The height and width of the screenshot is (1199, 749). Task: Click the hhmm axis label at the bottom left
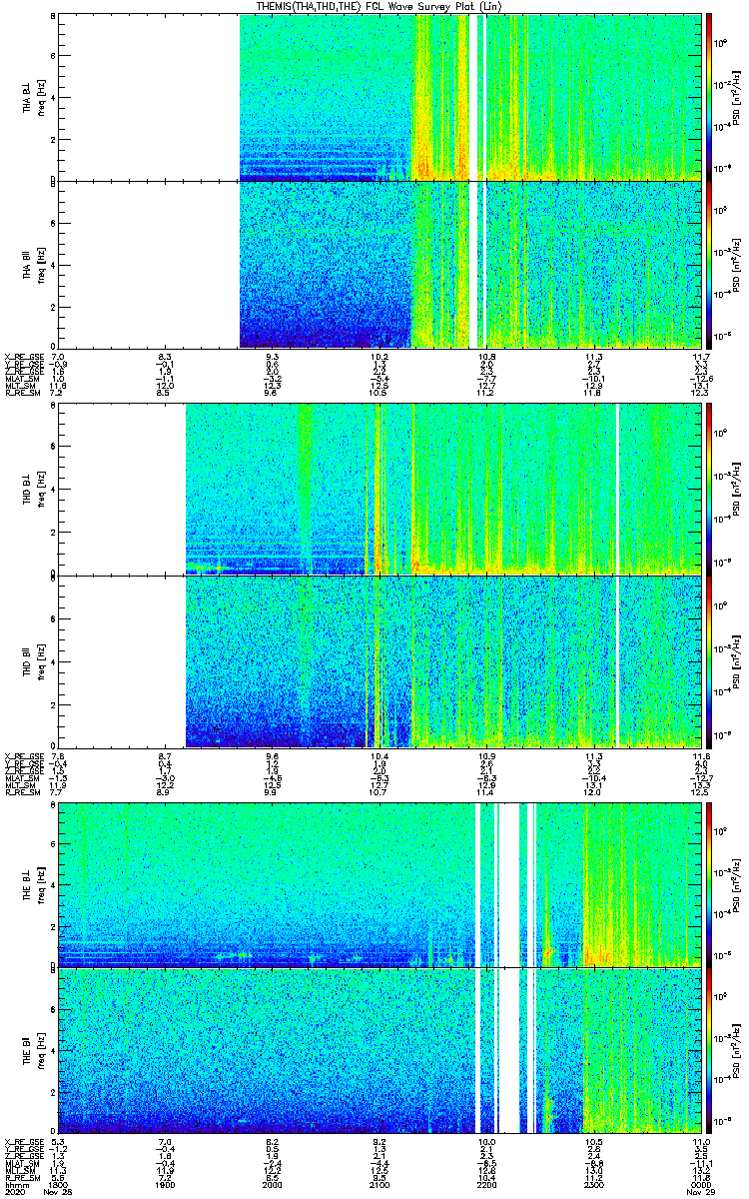point(16,1184)
